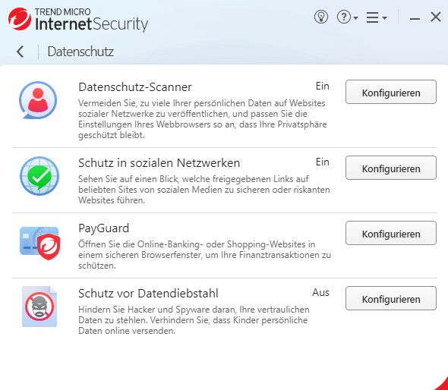Viewport: 448px width, 390px height.
Task: Open the lightbulb tips icon
Action: [x=321, y=17]
